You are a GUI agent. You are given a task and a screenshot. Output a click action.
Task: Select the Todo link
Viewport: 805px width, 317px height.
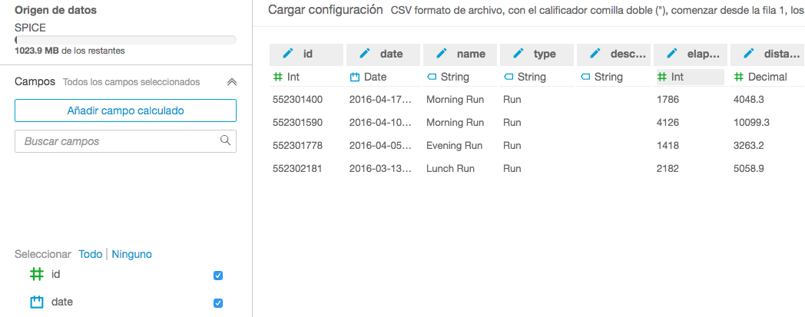point(90,254)
